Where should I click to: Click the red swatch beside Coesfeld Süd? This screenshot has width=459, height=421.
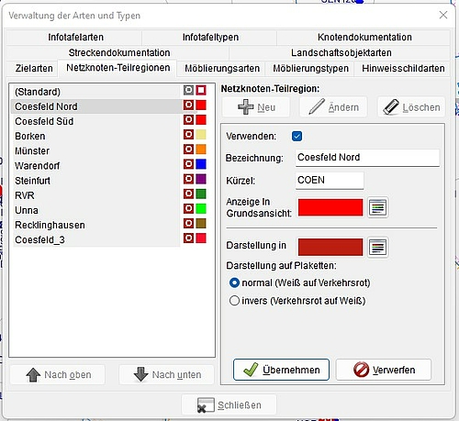point(201,119)
